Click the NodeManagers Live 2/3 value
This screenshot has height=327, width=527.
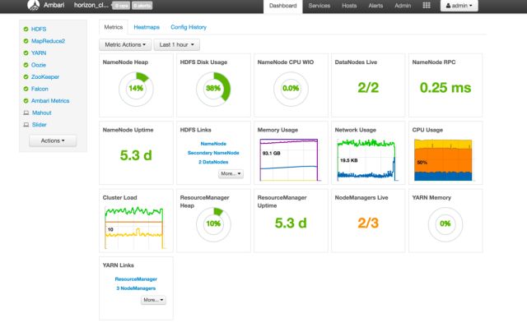368,223
